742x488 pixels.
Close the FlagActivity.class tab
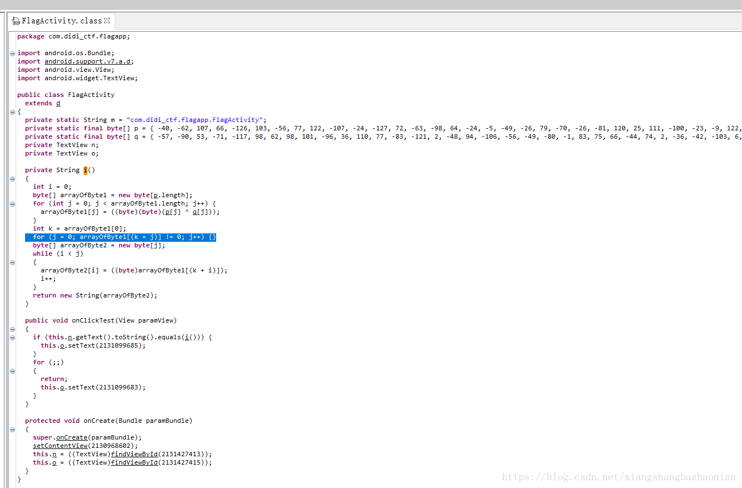coord(107,21)
